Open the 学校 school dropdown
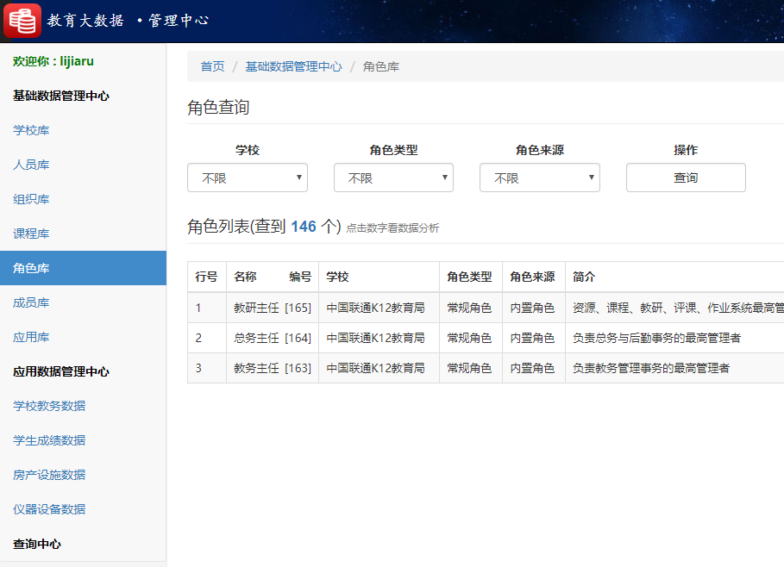Image resolution: width=784 pixels, height=567 pixels. point(247,178)
